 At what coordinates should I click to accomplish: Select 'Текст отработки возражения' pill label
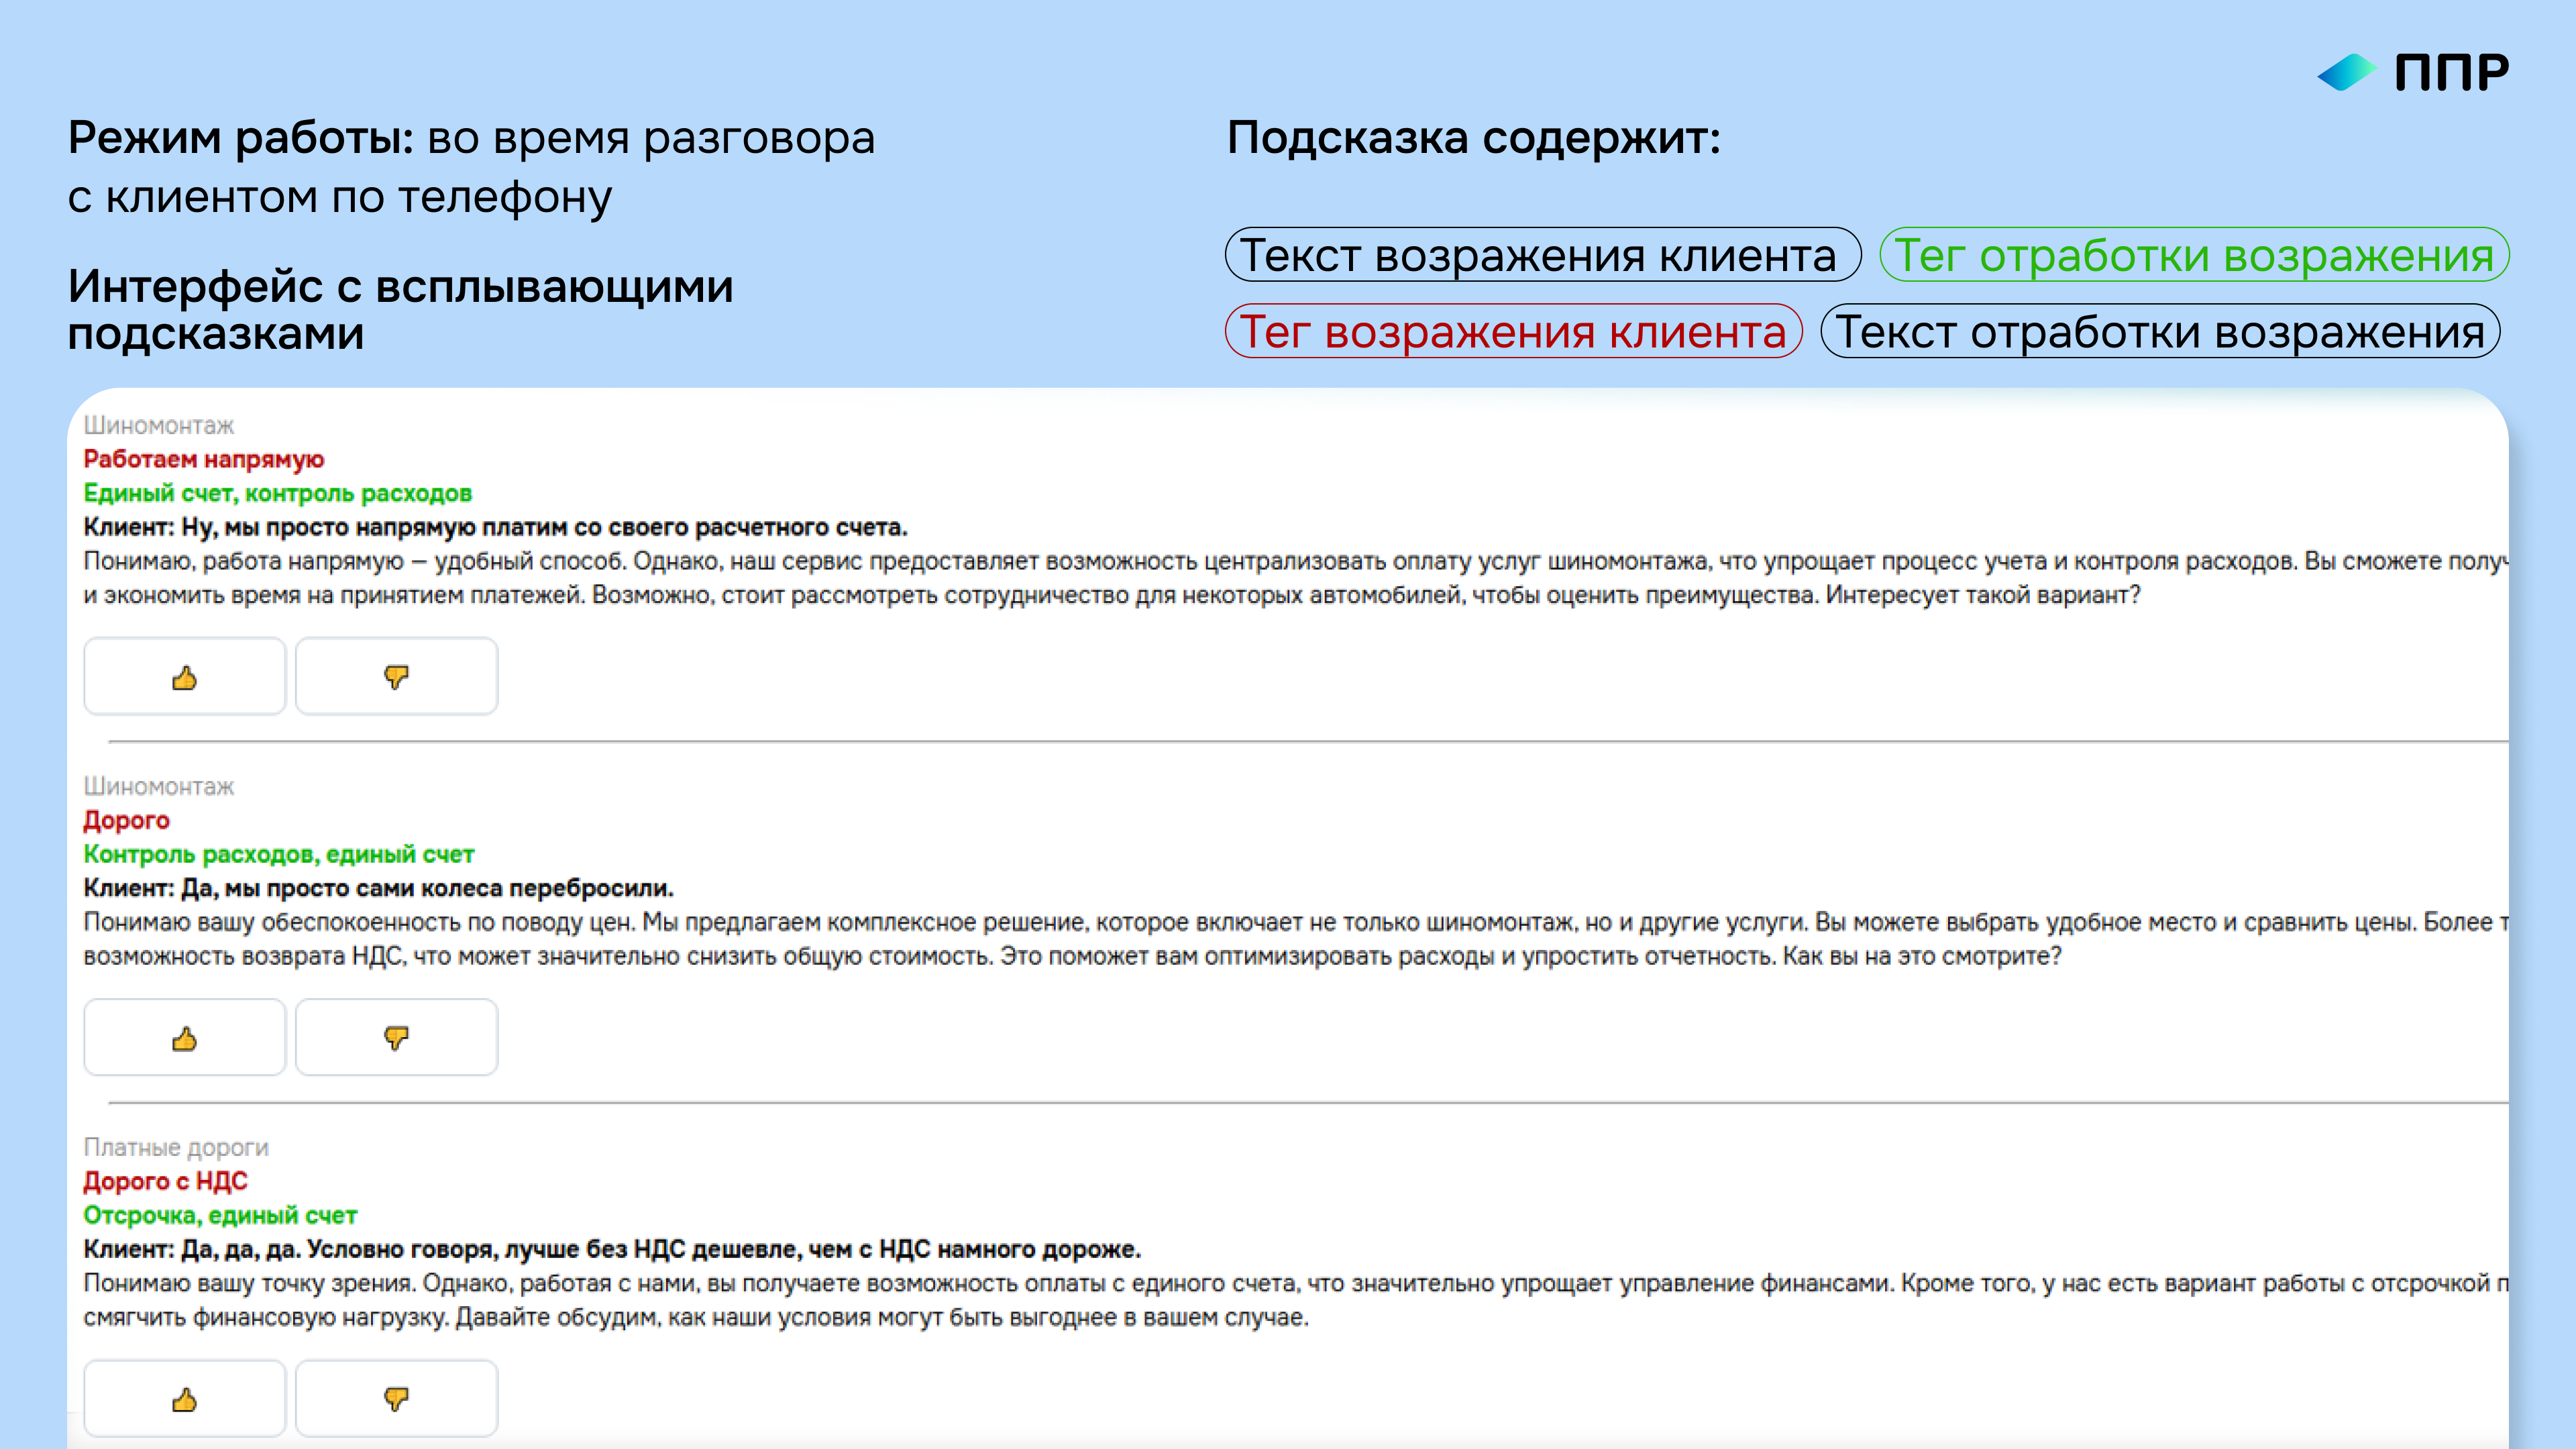coord(2160,331)
